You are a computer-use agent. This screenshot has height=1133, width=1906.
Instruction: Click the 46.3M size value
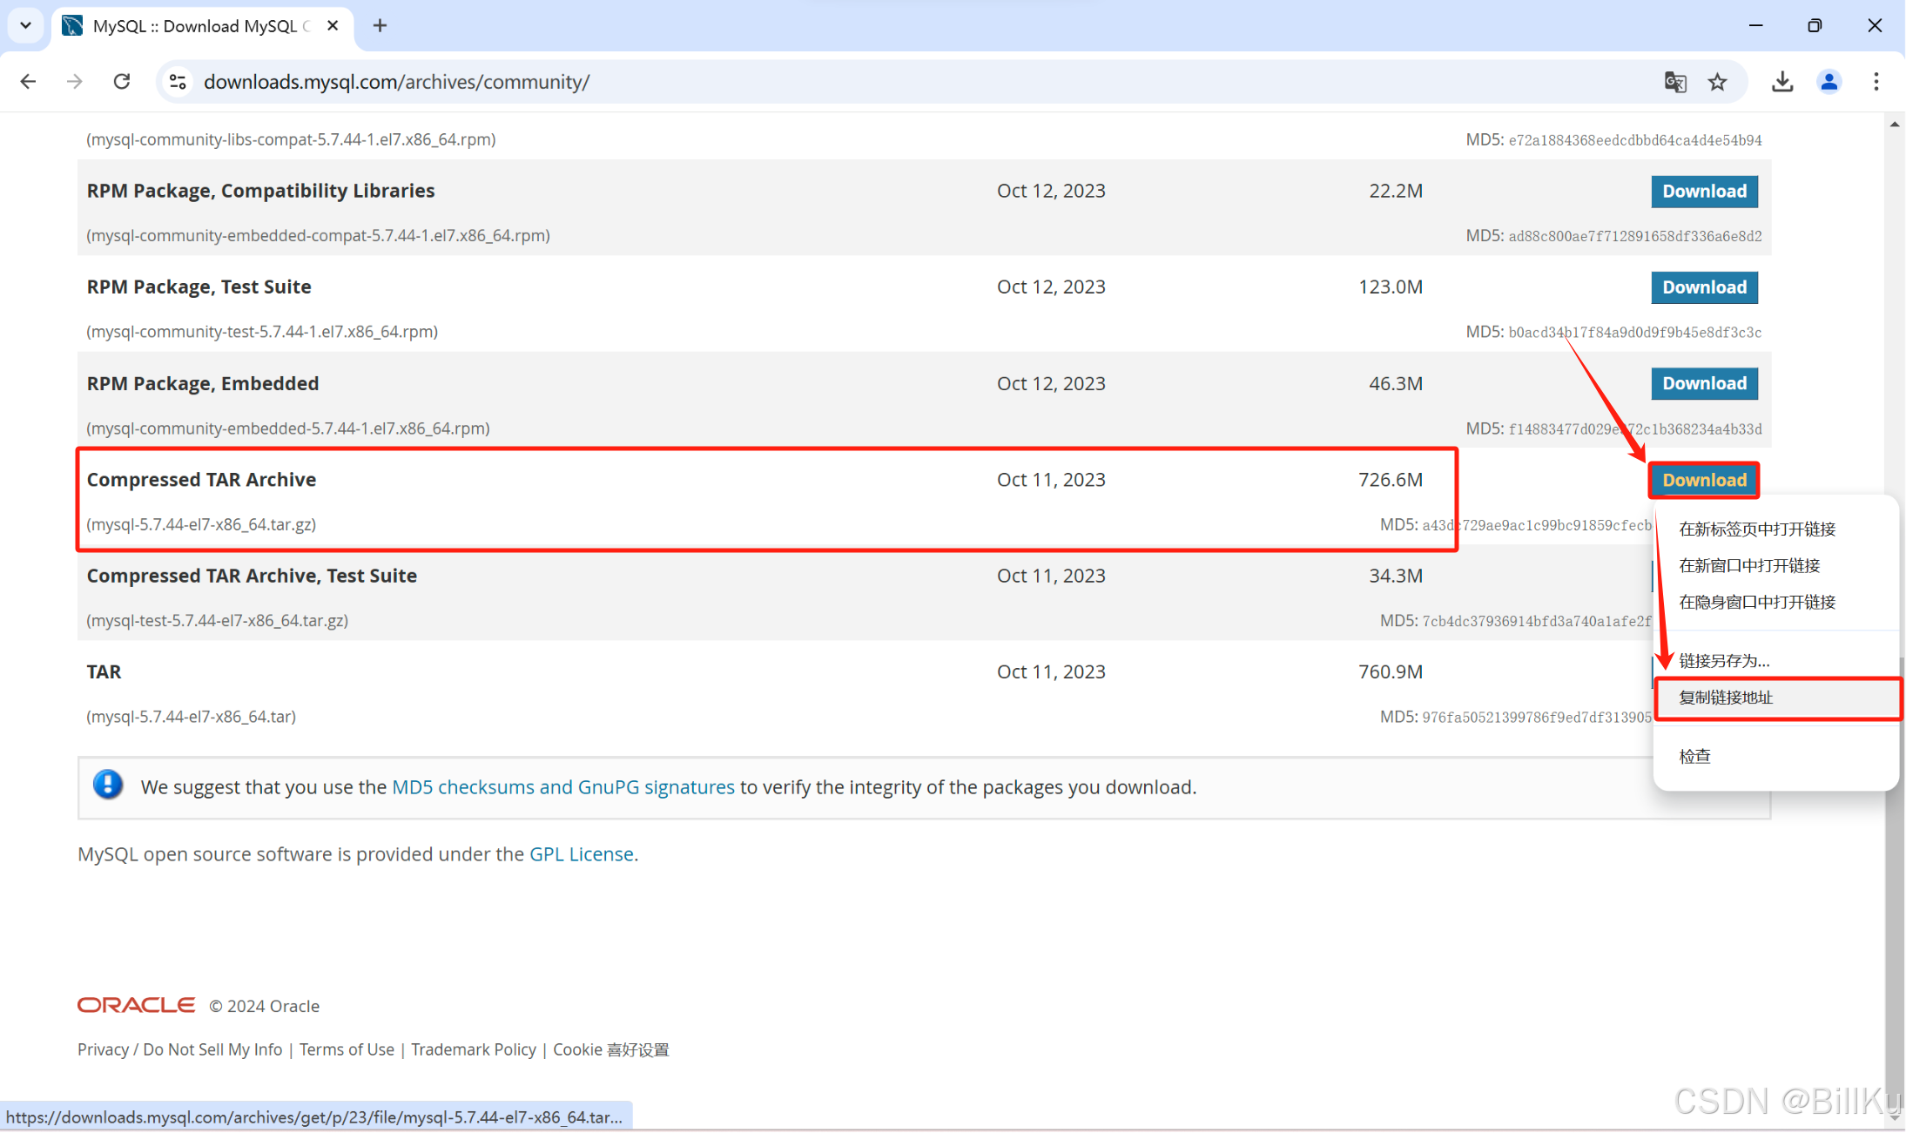coord(1395,384)
